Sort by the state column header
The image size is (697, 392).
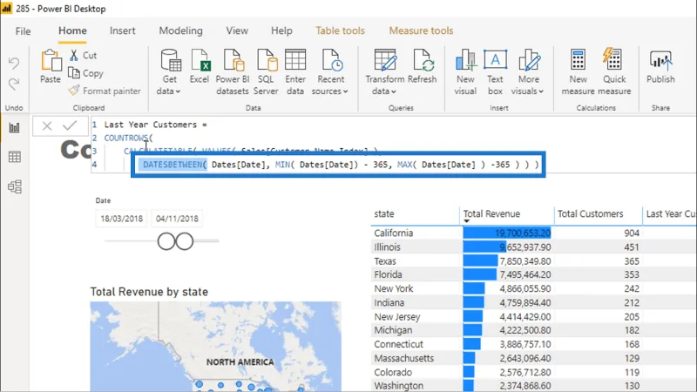[x=384, y=213]
